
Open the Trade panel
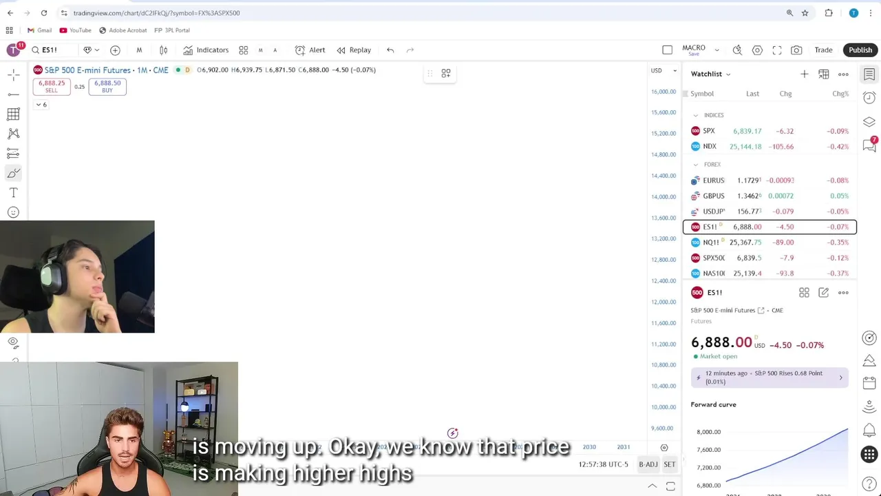click(x=823, y=50)
